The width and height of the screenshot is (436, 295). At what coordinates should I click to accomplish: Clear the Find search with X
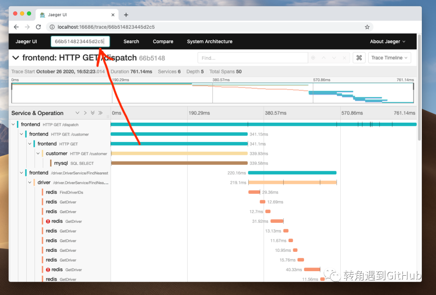[344, 58]
